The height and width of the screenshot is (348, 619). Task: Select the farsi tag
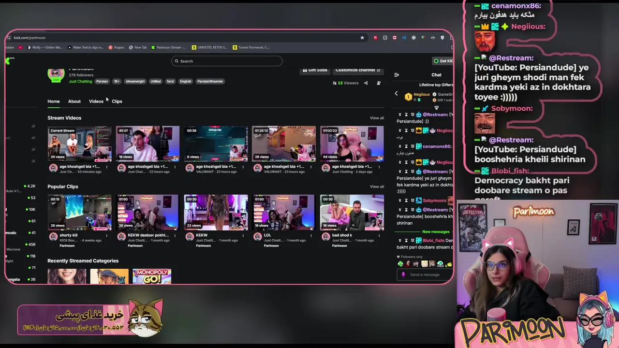click(170, 81)
